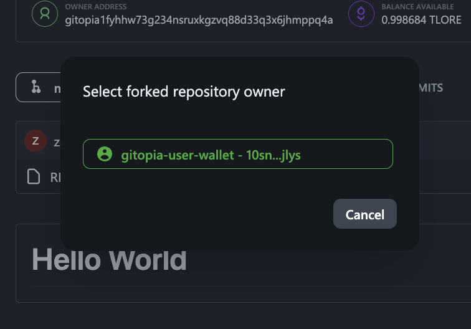471x329 pixels.
Task: Click the file icon in the file list
Action: (34, 177)
